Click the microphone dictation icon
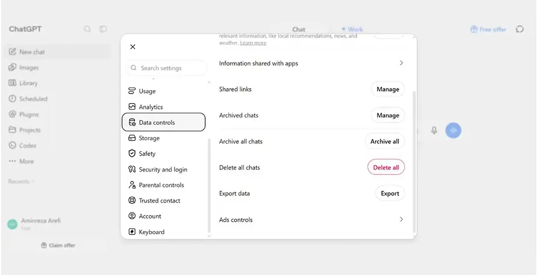 pos(434,130)
